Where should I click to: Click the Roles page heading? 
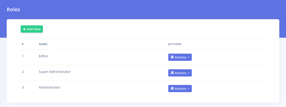point(13,9)
